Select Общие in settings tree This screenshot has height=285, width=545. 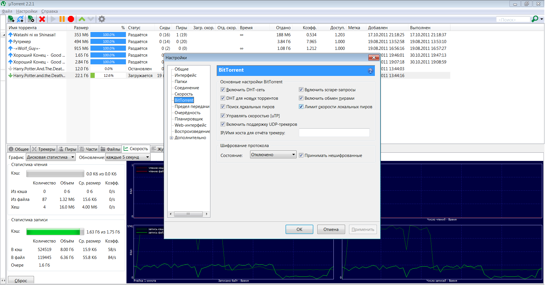click(181, 69)
